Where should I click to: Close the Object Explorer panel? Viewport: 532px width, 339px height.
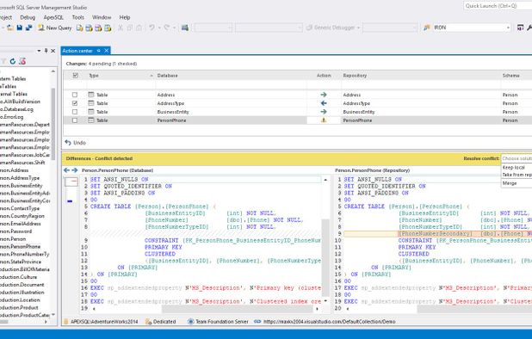(53, 51)
